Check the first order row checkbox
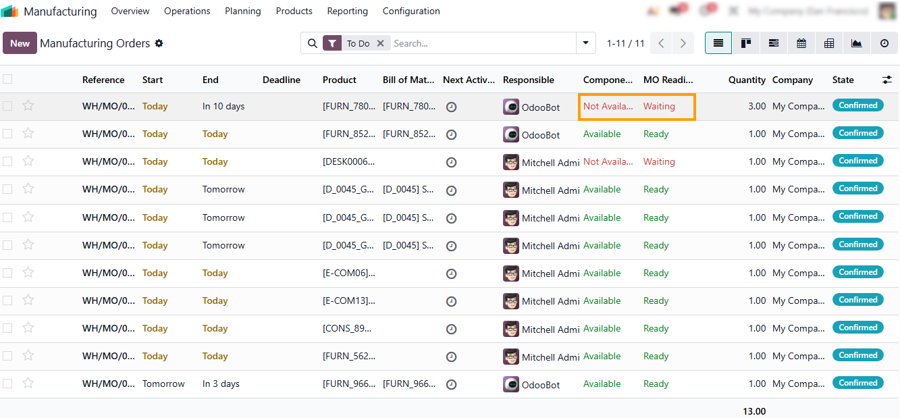The image size is (900, 418). click(7, 106)
